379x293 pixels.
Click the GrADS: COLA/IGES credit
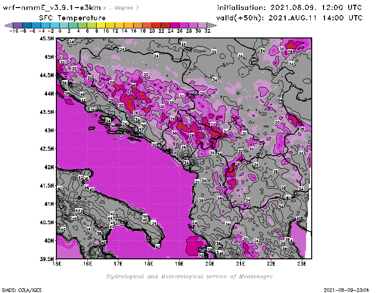point(21,290)
